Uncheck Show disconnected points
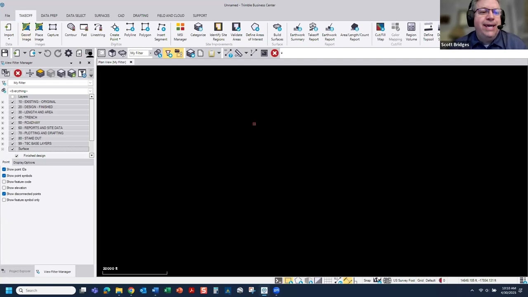The image size is (528, 297). point(4,194)
